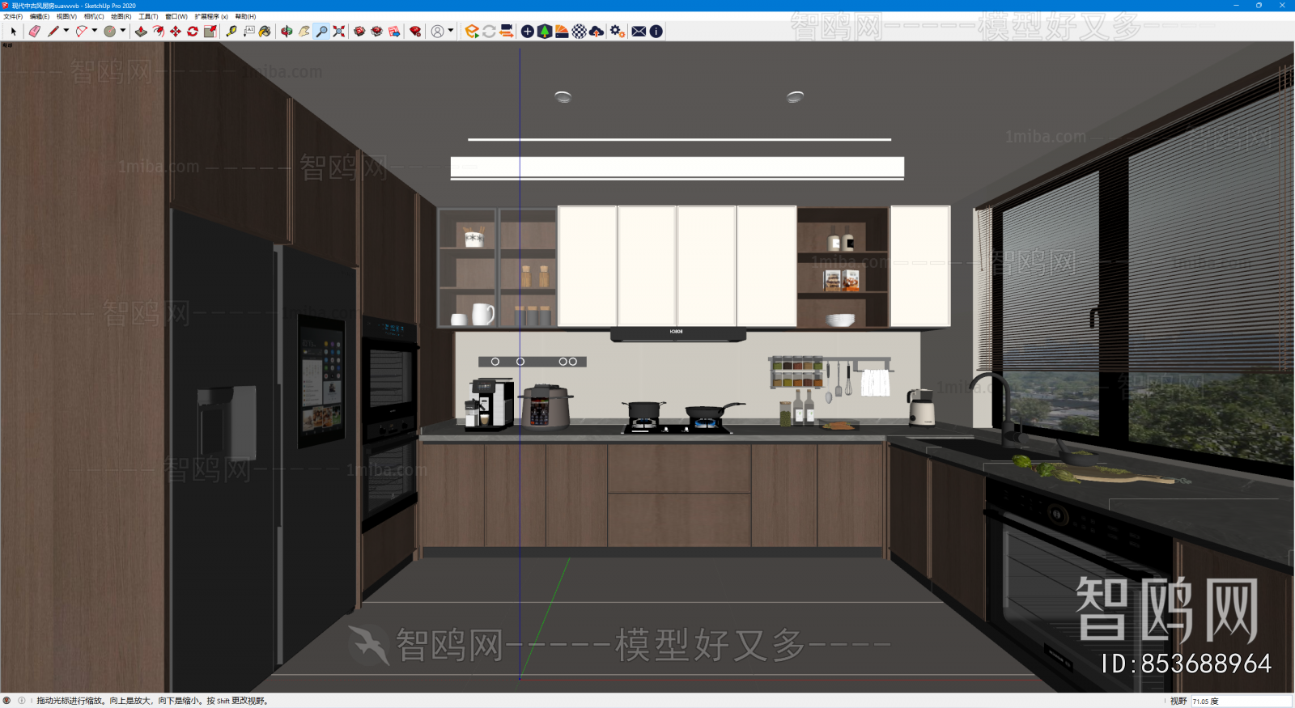
Task: Activate the Pan hand tool
Action: [x=304, y=32]
